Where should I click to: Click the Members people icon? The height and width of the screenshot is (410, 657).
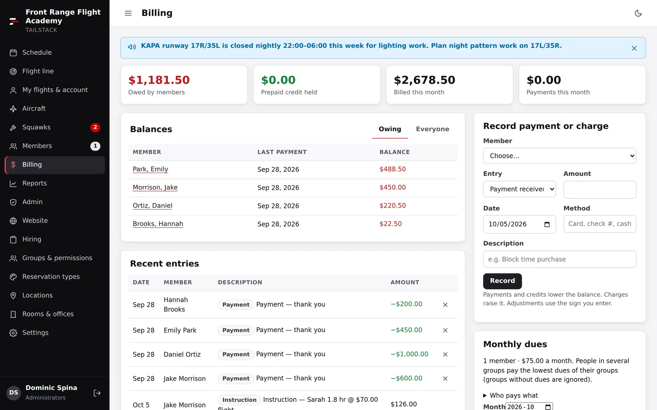(x=13, y=146)
